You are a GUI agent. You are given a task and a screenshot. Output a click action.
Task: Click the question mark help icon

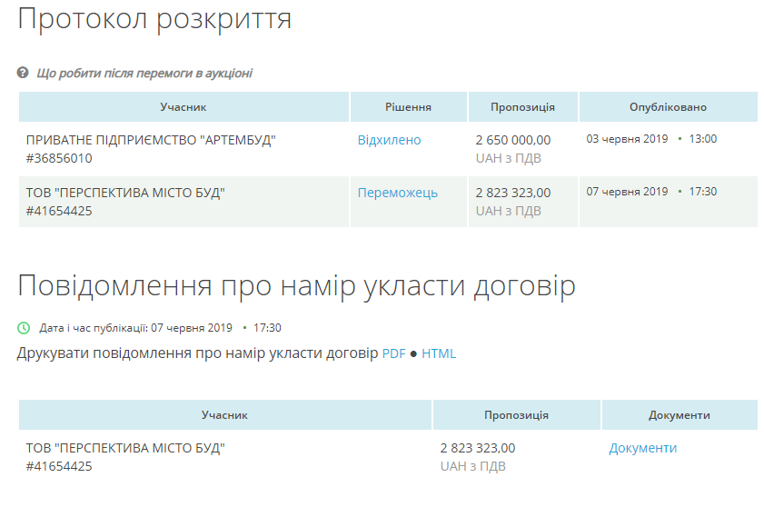[x=23, y=73]
